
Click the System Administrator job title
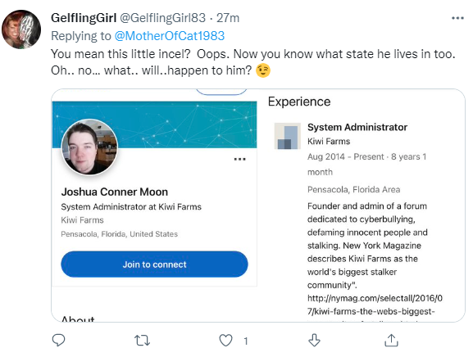[x=357, y=127]
